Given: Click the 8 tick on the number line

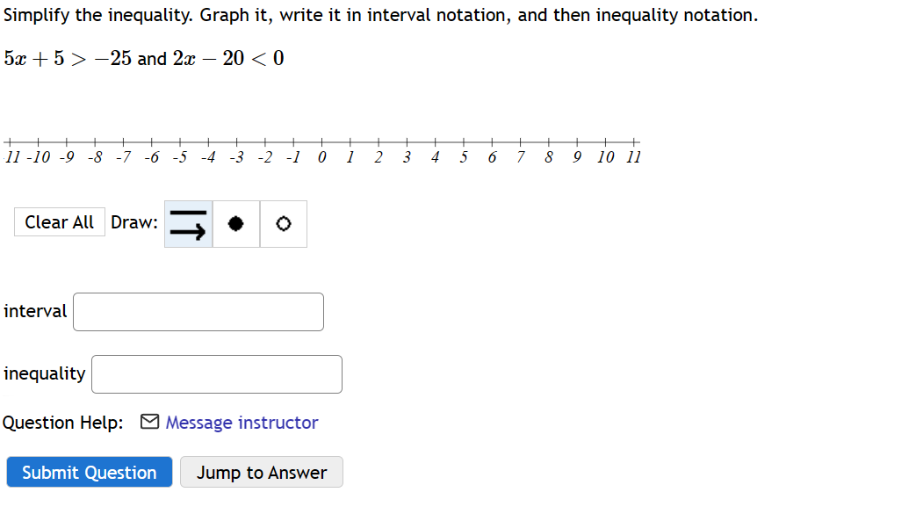Looking at the screenshot, I should [x=549, y=142].
